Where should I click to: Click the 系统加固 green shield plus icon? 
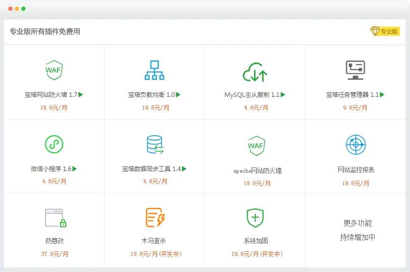coord(255,218)
